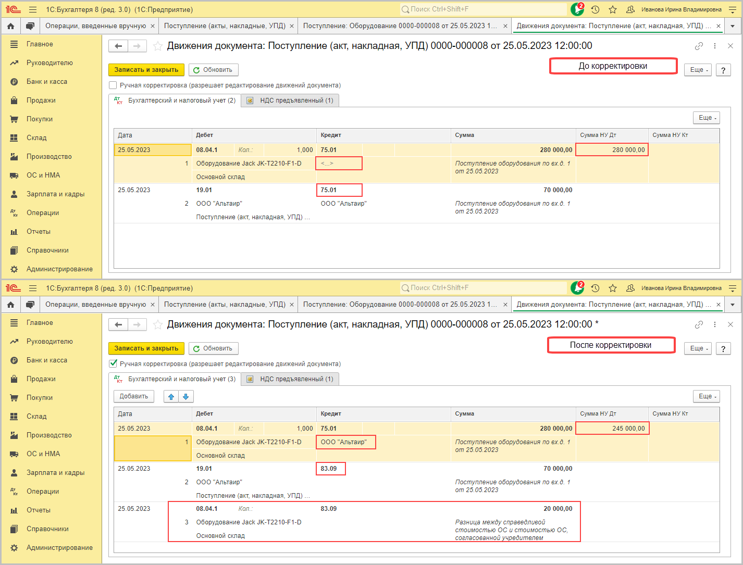Open Руководителю section in После корректировки window
The width and height of the screenshot is (743, 565).
click(x=49, y=342)
